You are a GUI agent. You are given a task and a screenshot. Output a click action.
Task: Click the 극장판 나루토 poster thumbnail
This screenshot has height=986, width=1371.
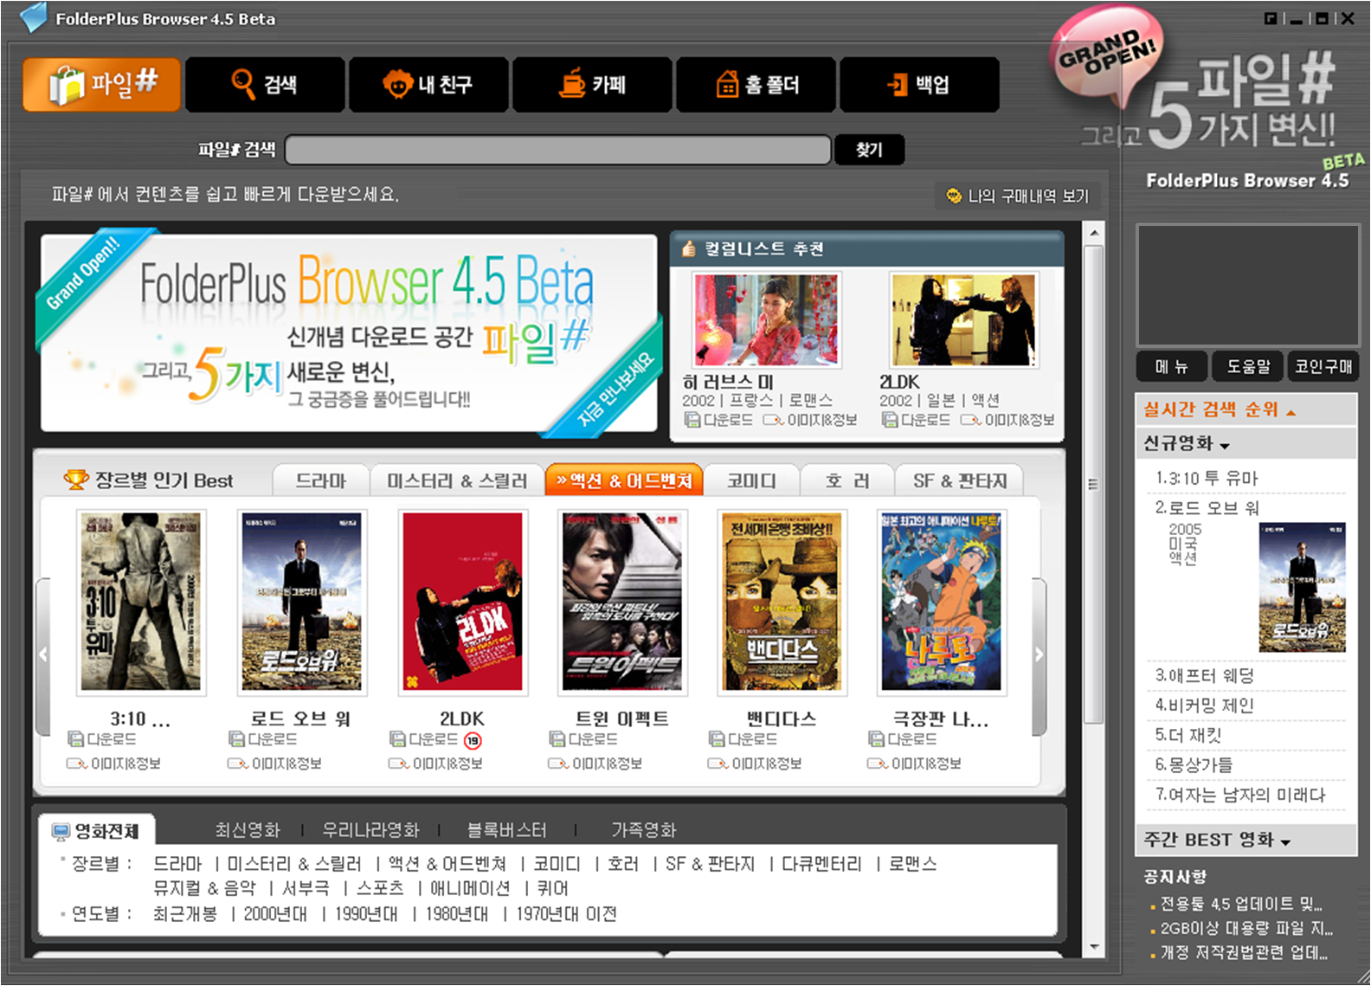[942, 603]
